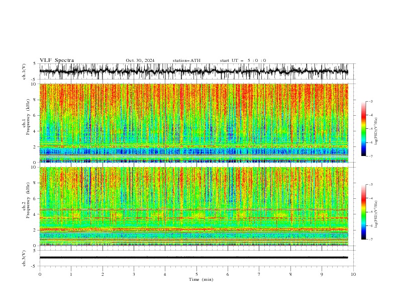Screen dimensions: 398x308
Task: Click the "-7" label on ch.2 color bar
Action: [370, 240]
